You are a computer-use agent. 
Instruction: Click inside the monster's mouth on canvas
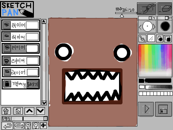92,86
